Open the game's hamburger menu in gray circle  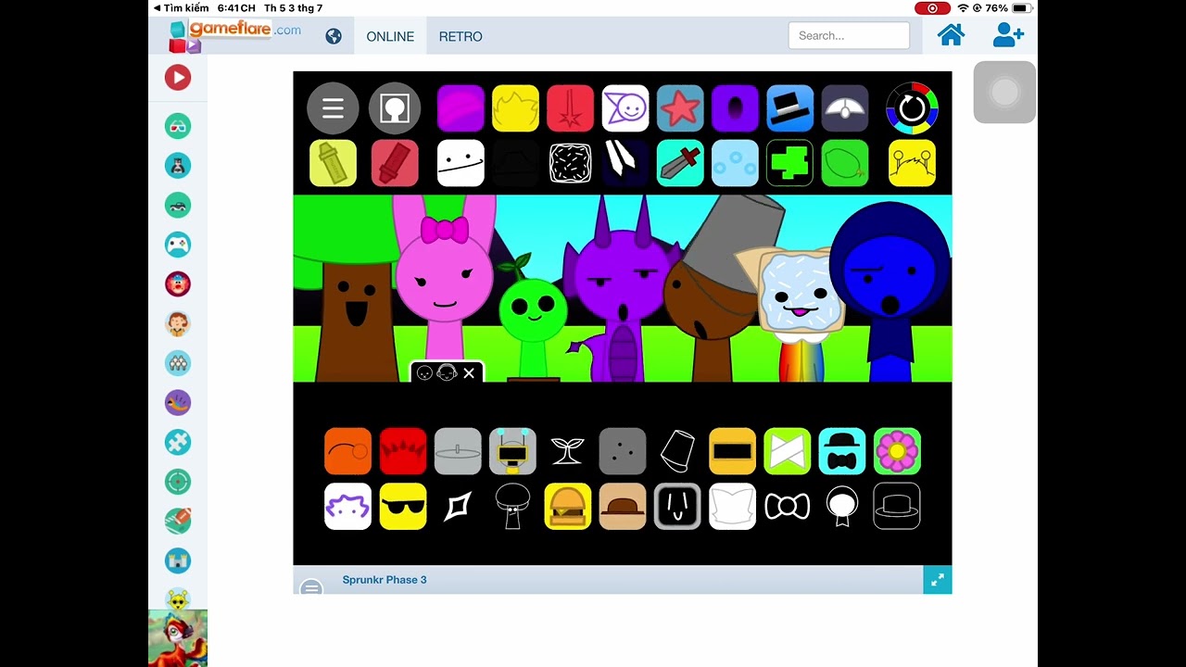[333, 108]
